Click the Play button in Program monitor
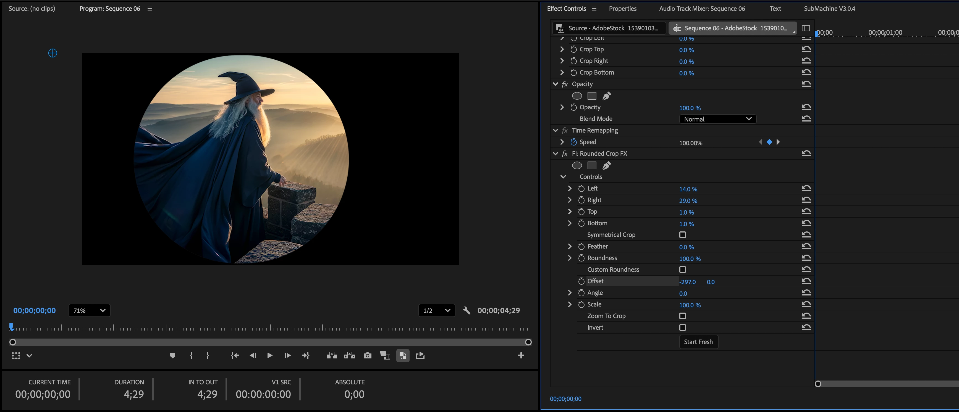The width and height of the screenshot is (959, 412). 269,355
